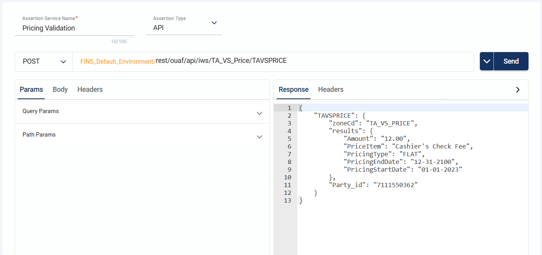Click the "Amount" line in response JSON

(x=377, y=139)
